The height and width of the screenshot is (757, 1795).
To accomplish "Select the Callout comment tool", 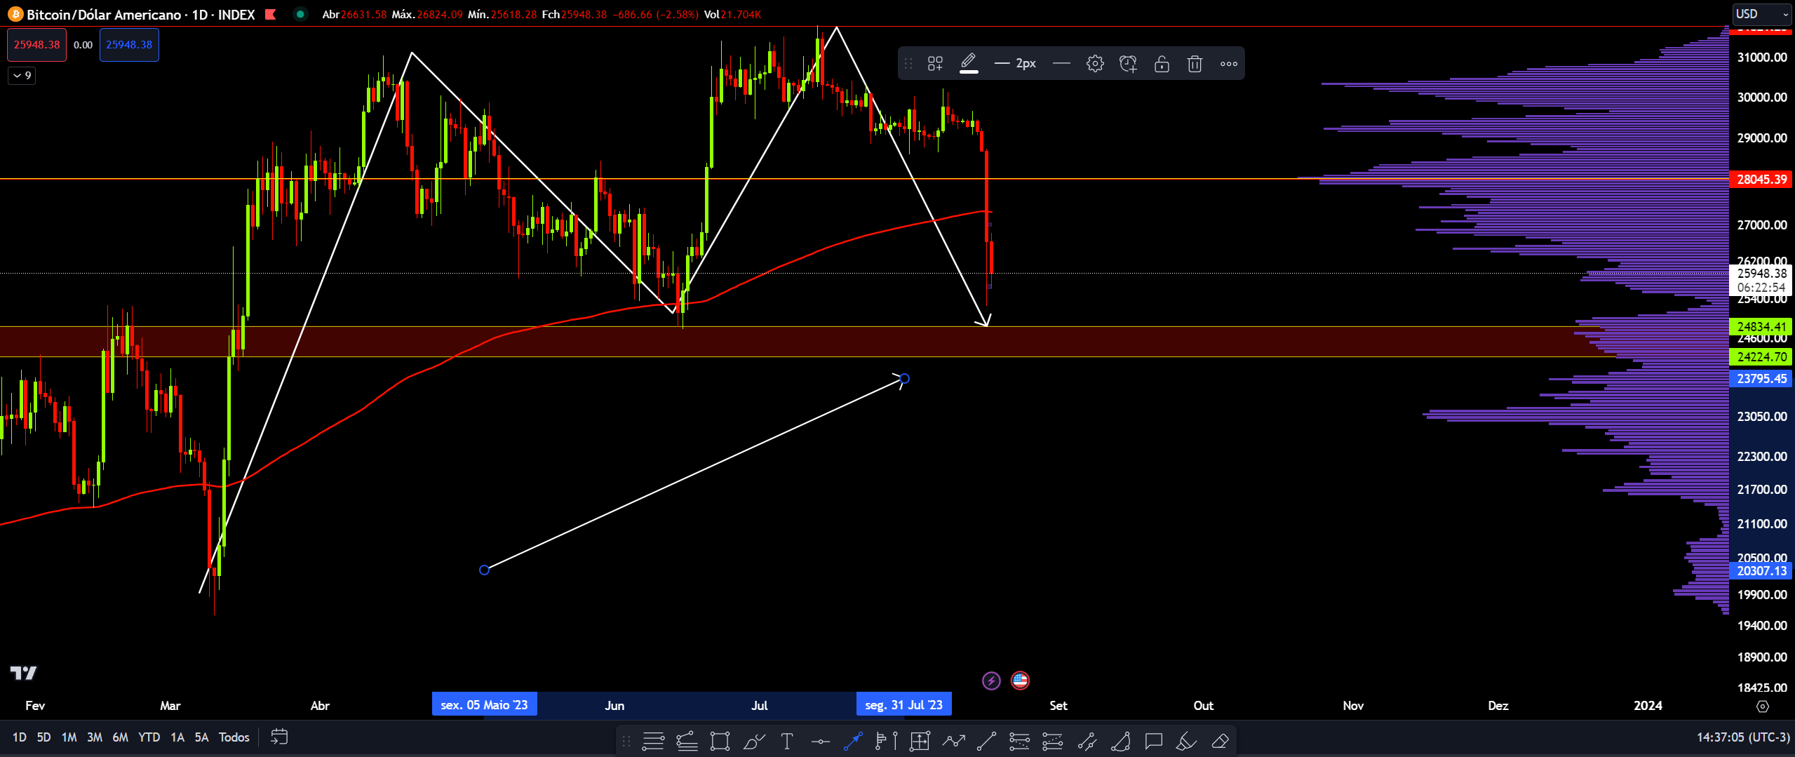I will [x=1153, y=741].
